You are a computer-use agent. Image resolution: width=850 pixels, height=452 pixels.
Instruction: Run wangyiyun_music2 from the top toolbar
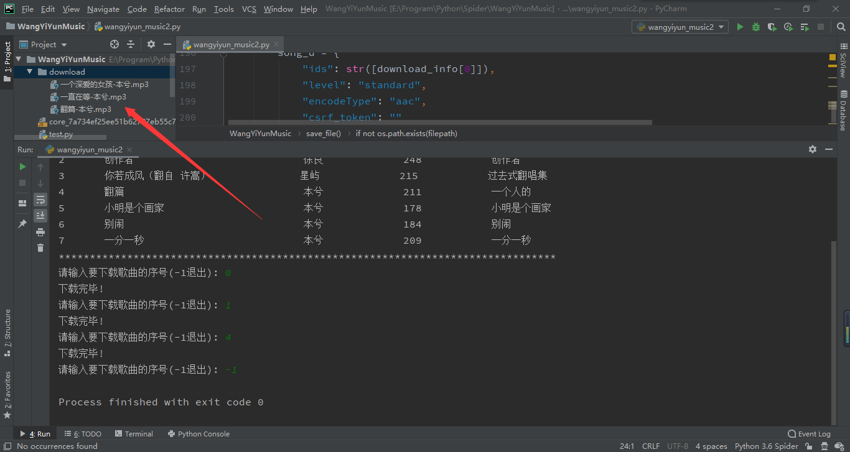point(740,27)
